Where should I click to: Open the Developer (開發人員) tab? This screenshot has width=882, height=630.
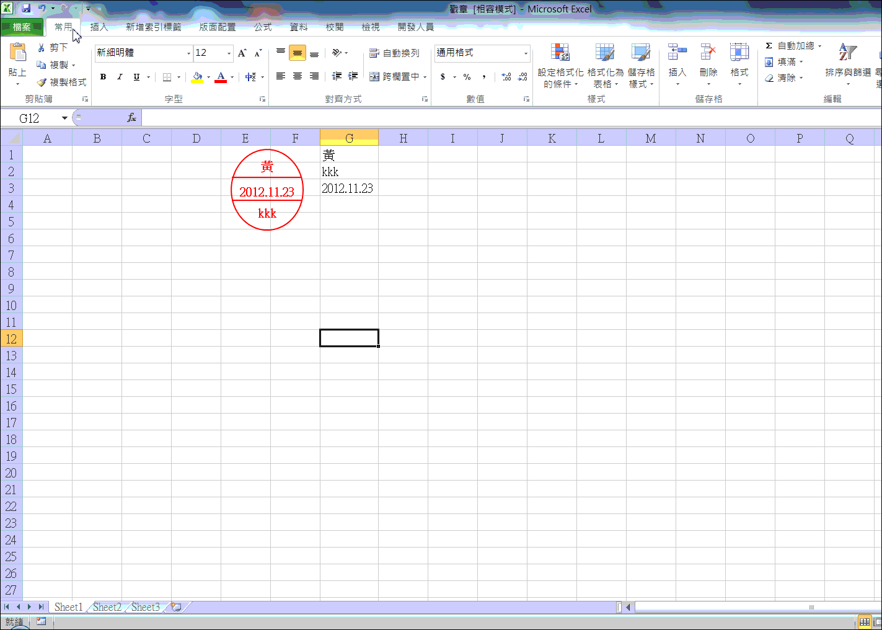coord(416,27)
